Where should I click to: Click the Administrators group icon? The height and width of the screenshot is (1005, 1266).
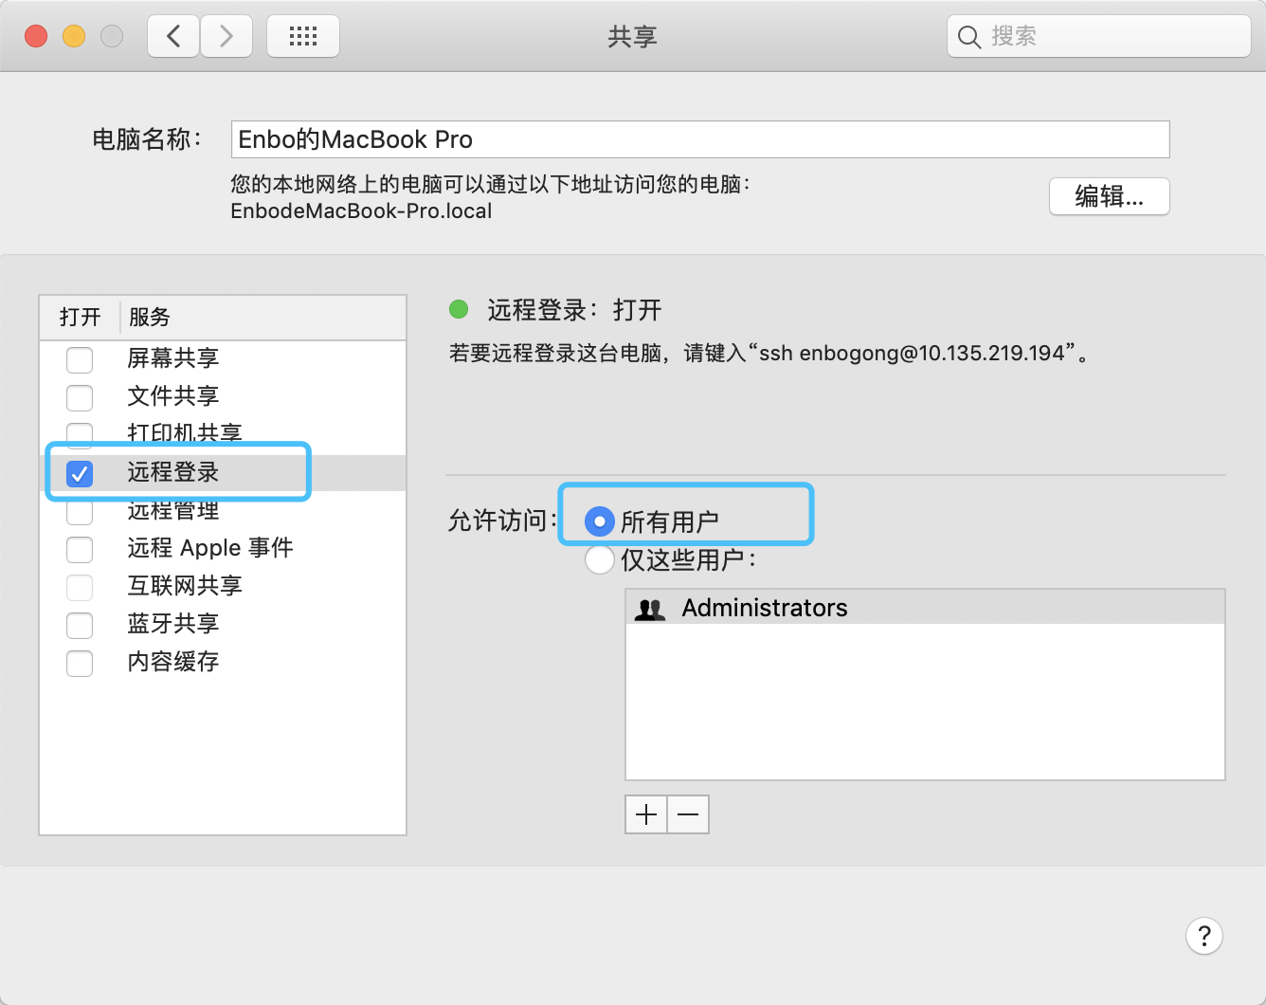pyautogui.click(x=650, y=609)
